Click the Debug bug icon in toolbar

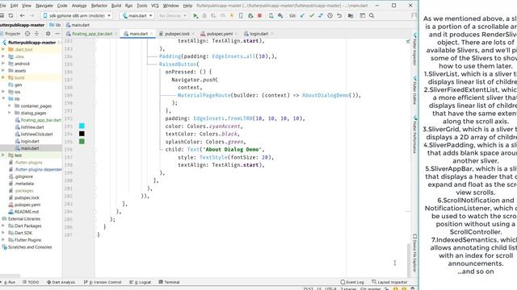pyautogui.click(x=204, y=16)
